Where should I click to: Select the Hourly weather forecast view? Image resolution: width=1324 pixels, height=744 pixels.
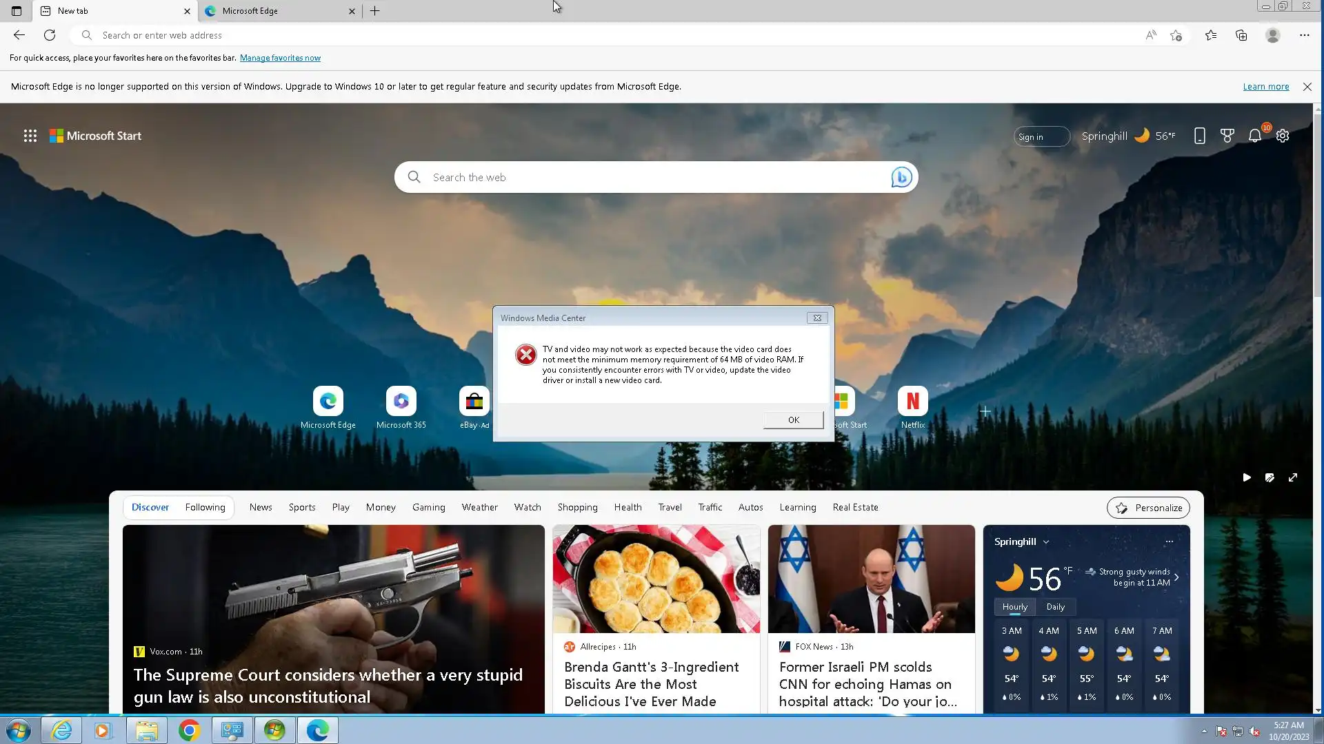pos(1014,607)
